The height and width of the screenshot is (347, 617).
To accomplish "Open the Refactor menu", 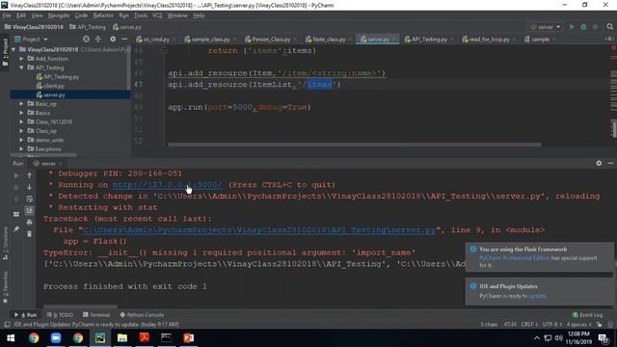I will coord(103,15).
